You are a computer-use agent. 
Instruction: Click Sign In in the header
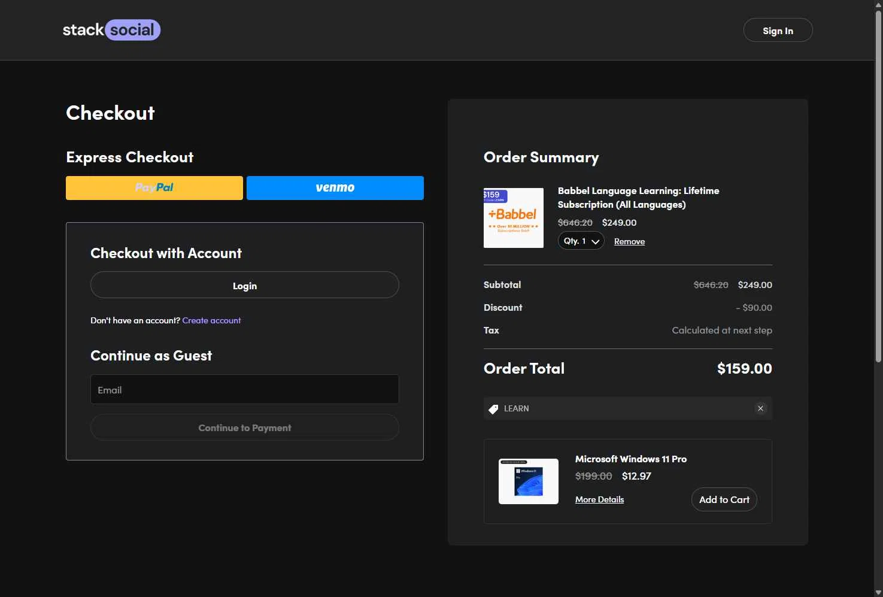coord(778,30)
